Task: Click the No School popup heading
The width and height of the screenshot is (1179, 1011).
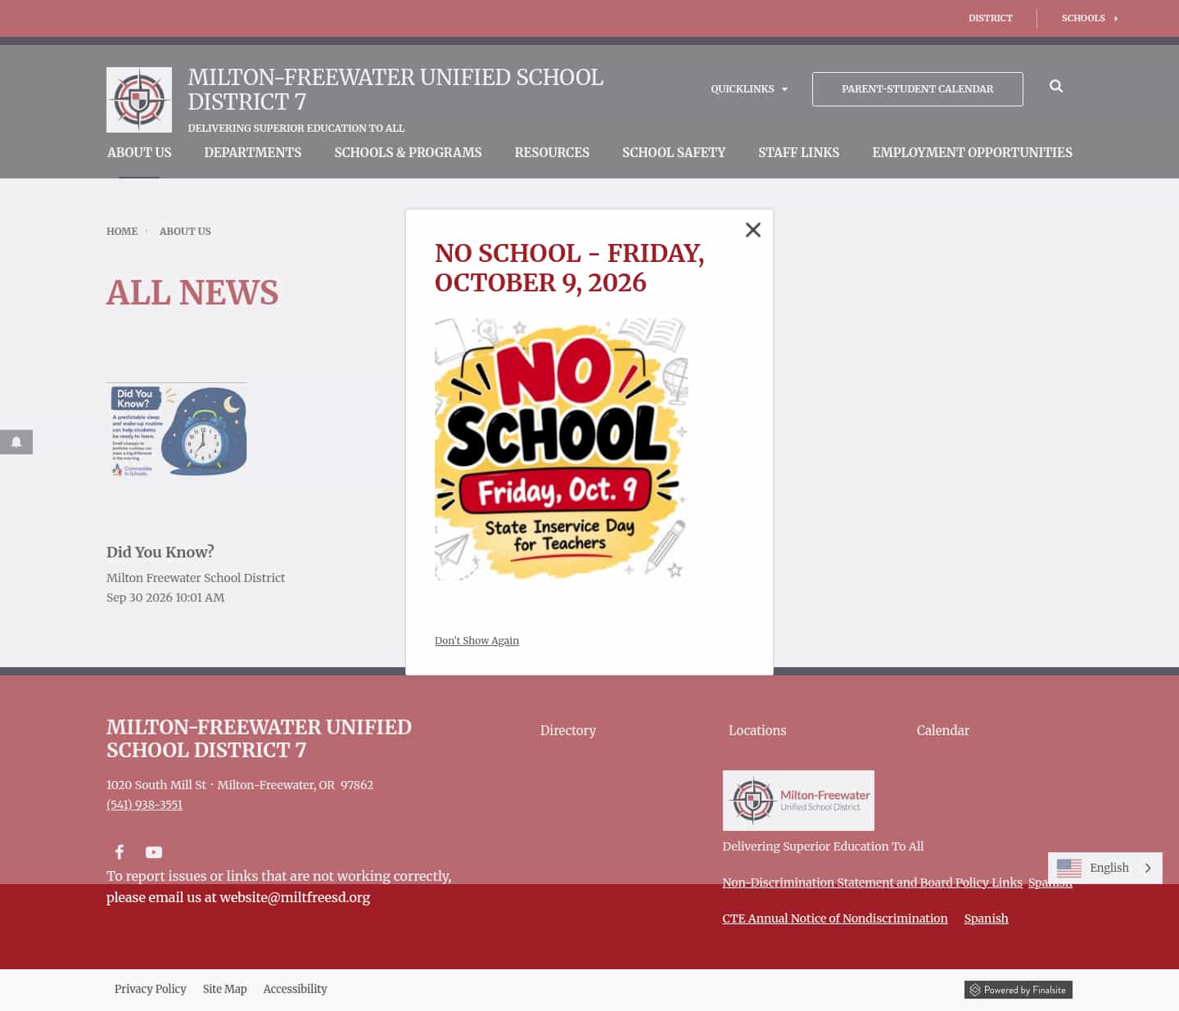Action: [570, 268]
